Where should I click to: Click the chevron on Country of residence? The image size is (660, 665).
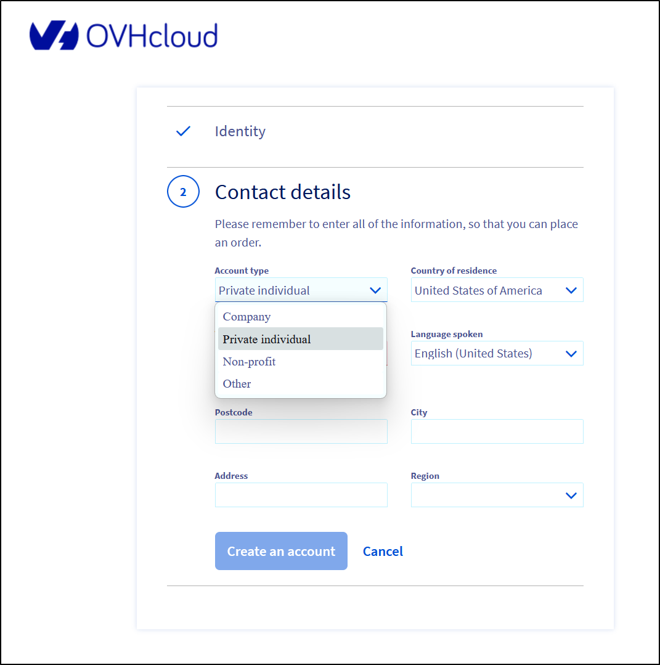click(571, 290)
